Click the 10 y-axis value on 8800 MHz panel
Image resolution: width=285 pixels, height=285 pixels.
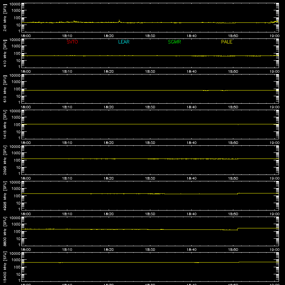point(19,239)
